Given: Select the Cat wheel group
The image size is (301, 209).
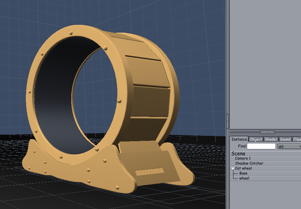Looking at the screenshot, I should point(243,168).
